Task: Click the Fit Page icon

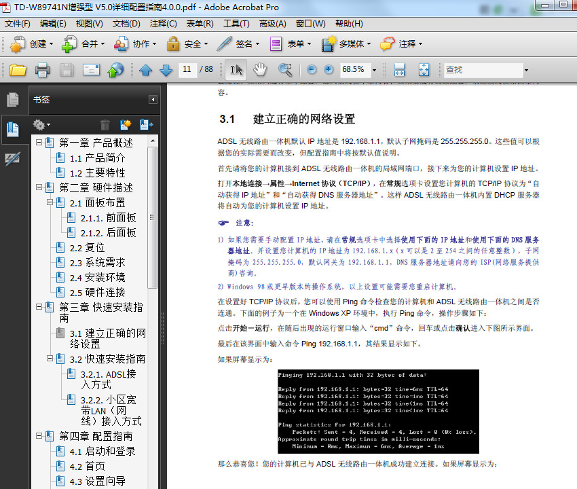Action: 424,69
